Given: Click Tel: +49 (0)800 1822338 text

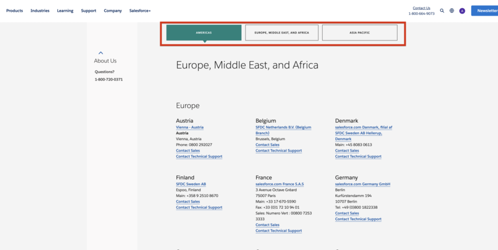Looking at the screenshot, I should pos(357,208).
